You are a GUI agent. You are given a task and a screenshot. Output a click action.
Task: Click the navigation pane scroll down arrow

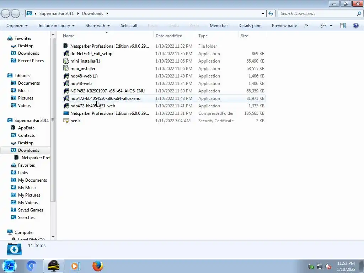pos(53,237)
